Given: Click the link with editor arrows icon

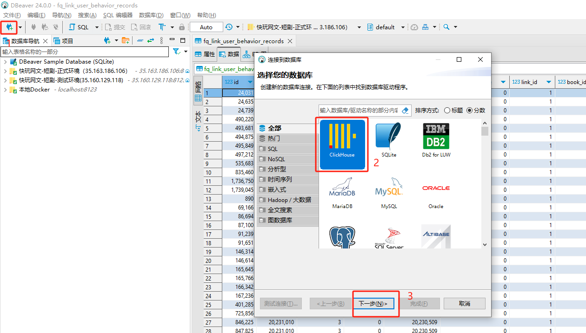Looking at the screenshot, I should 151,40.
